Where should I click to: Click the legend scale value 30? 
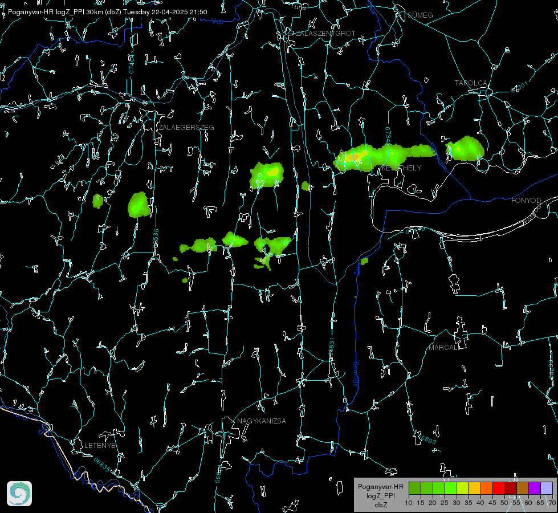[x=457, y=503]
